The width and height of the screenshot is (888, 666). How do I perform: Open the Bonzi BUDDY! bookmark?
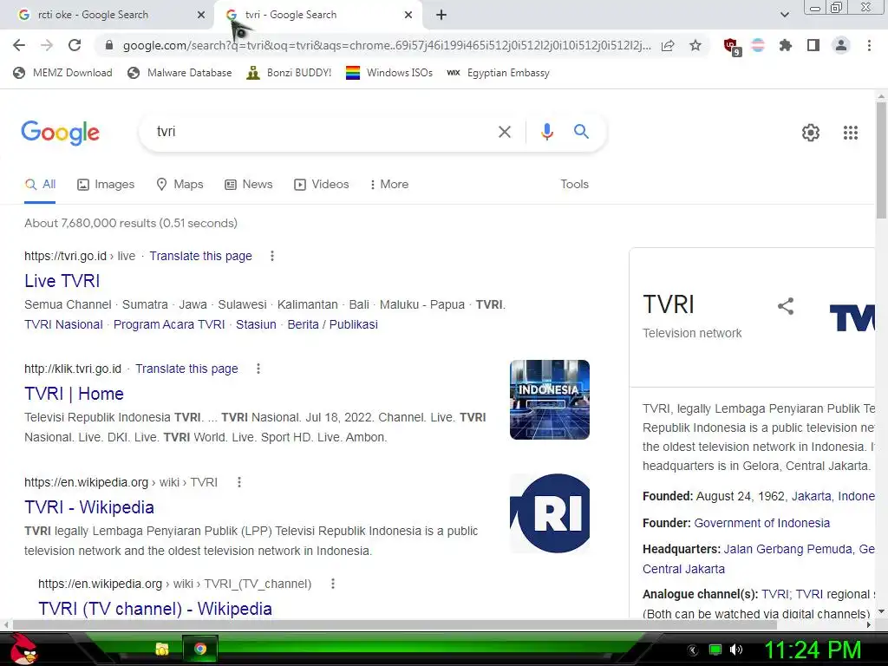(x=290, y=73)
